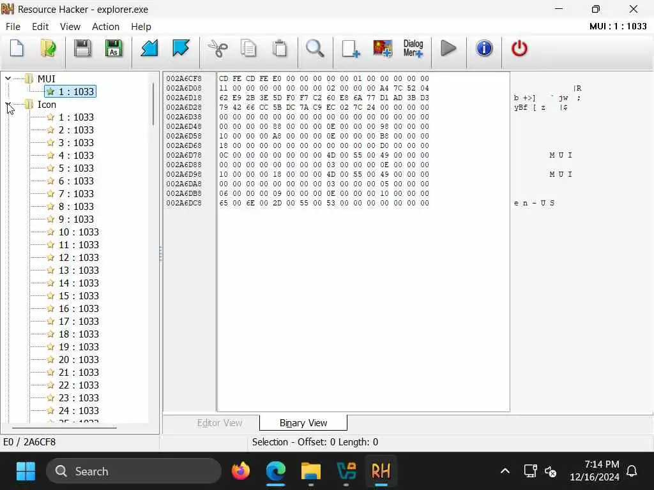
Task: Open a file using the Open folder icon
Action: (49, 48)
